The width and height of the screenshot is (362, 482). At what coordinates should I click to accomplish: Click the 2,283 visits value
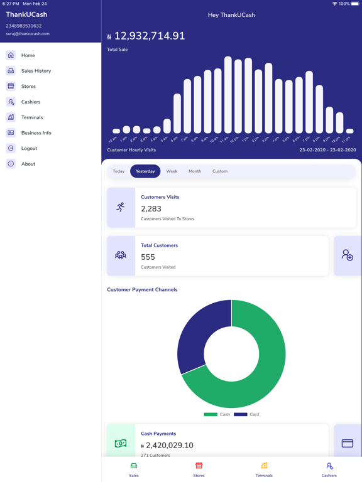pos(151,209)
